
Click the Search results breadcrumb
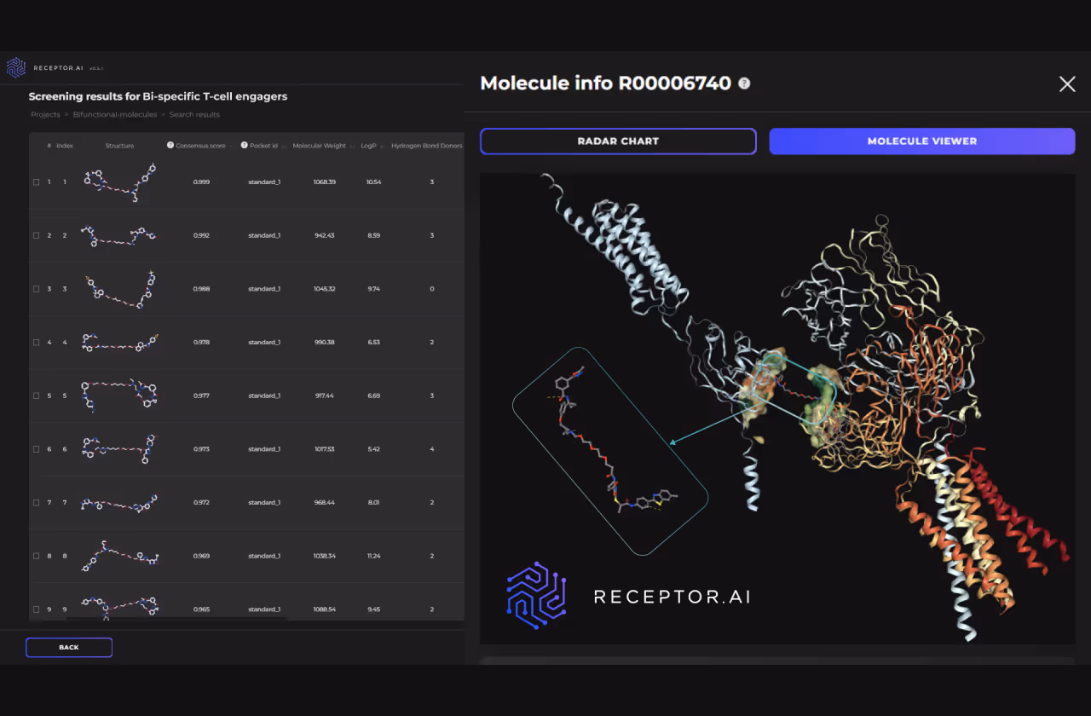tap(194, 114)
